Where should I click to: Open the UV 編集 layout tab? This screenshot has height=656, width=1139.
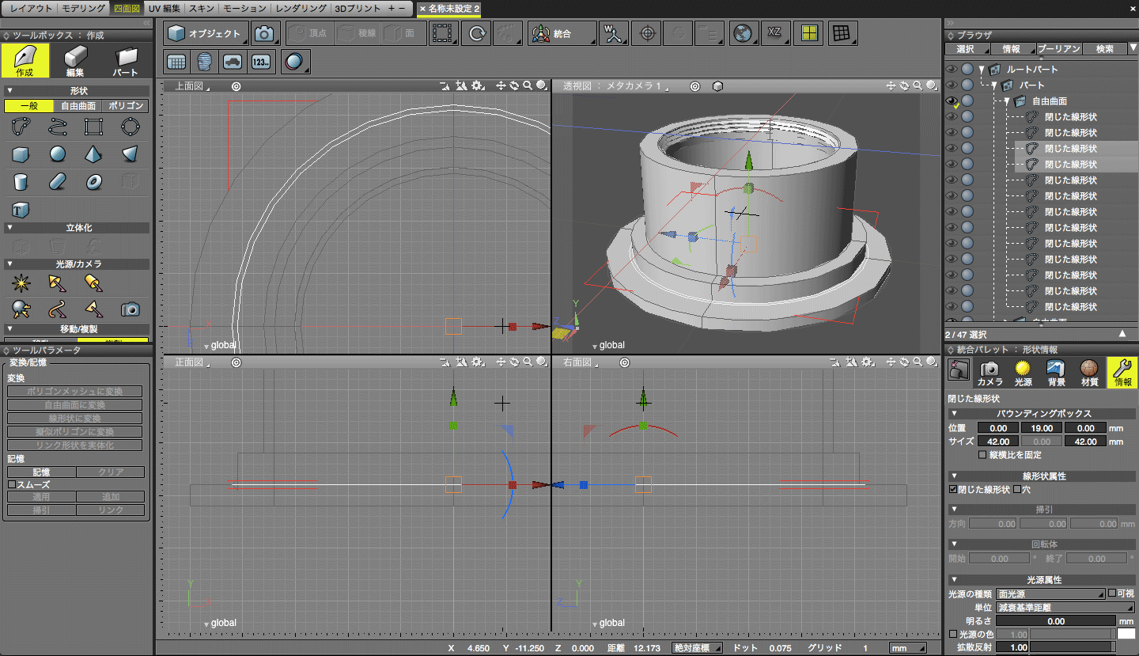pos(165,8)
